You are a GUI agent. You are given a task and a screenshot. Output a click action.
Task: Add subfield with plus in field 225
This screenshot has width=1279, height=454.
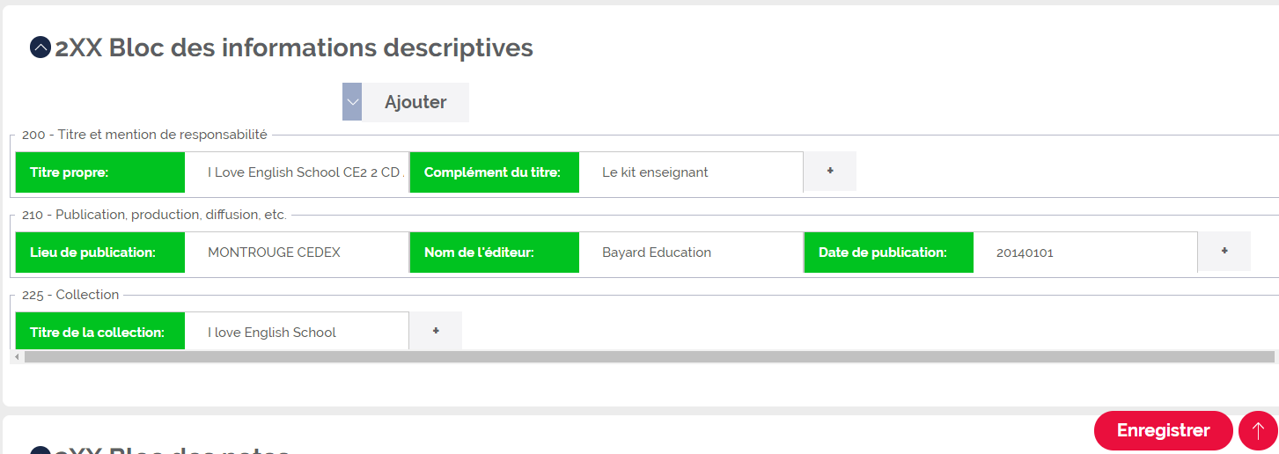click(x=436, y=332)
